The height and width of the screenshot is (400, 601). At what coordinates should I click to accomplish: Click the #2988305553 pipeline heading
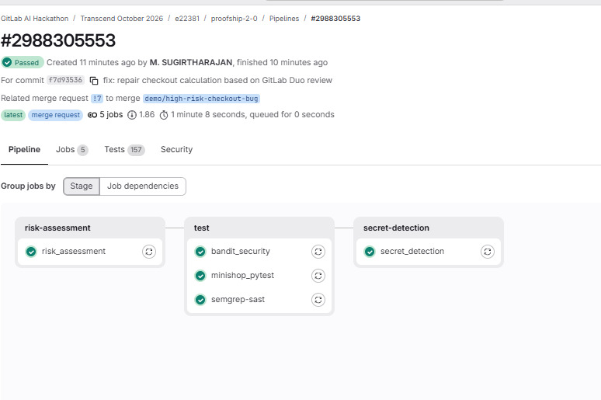[x=58, y=40]
